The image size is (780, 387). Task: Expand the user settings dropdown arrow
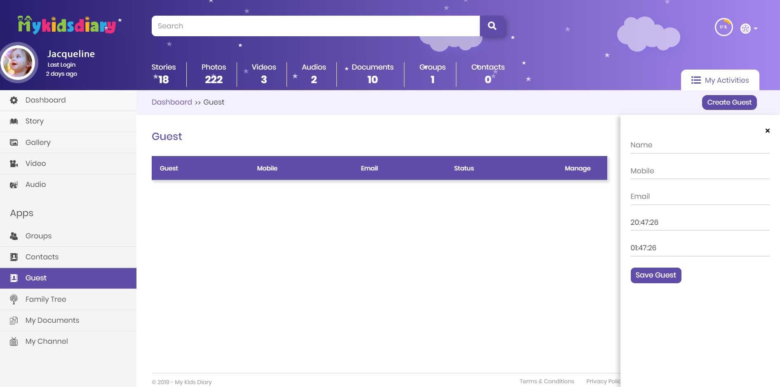click(756, 28)
